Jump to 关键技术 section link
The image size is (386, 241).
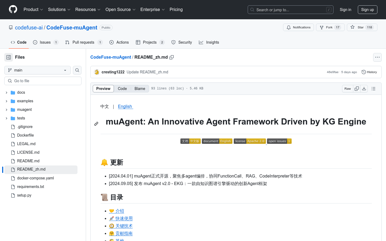click(x=121, y=226)
